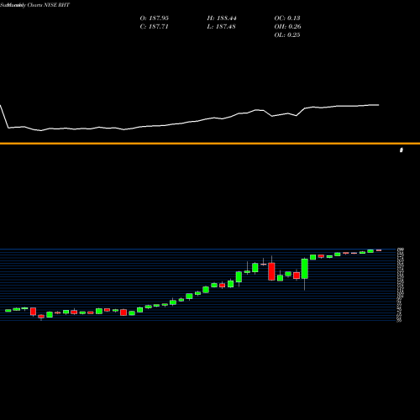The width and height of the screenshot is (420, 420).
Task: Click the last small red candle at far right
Action: (379, 250)
